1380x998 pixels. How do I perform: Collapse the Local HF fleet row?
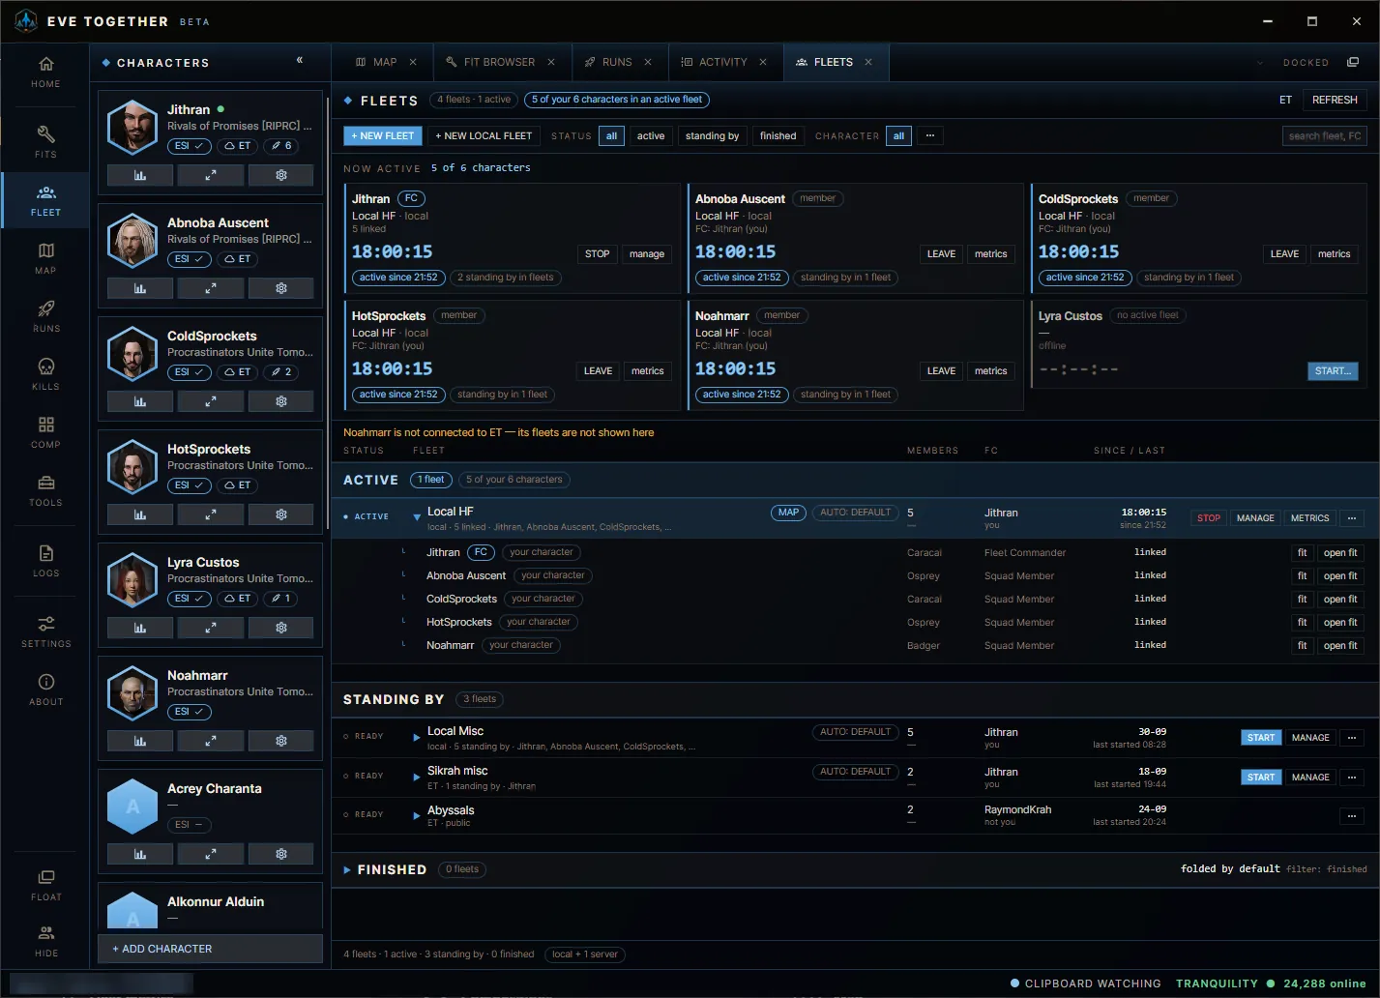[x=417, y=517]
